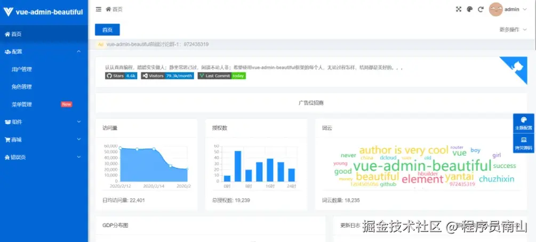Click the discussion group notice text 972435319

(157, 44)
